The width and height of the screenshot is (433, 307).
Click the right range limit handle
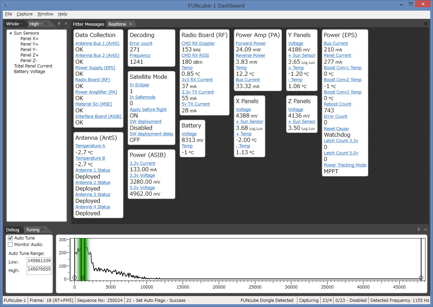421,278
